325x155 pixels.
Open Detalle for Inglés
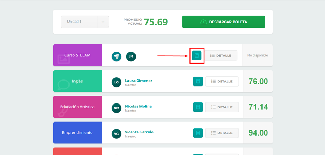(222, 81)
